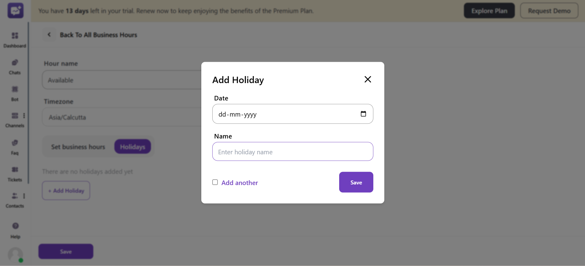Open the three-dot menu next to Channels
585x266 pixels.
pyautogui.click(x=24, y=116)
